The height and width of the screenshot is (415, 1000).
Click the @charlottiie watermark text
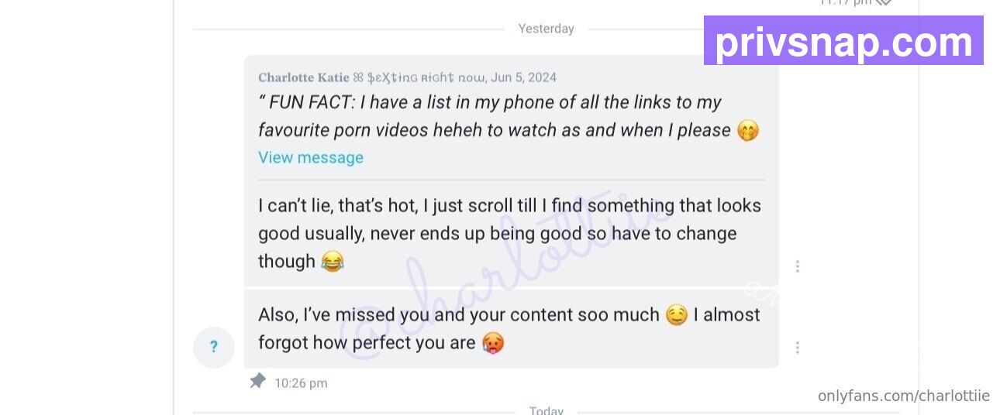point(498,280)
